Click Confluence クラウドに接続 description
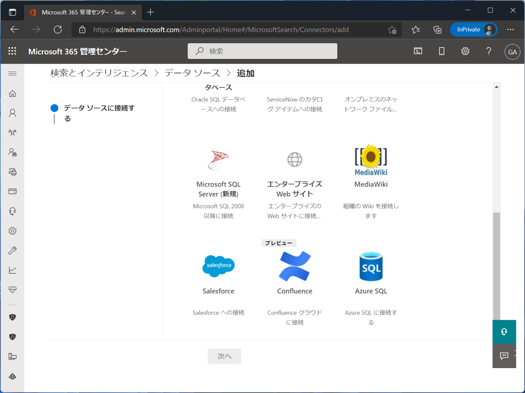525x393 pixels. (x=295, y=317)
